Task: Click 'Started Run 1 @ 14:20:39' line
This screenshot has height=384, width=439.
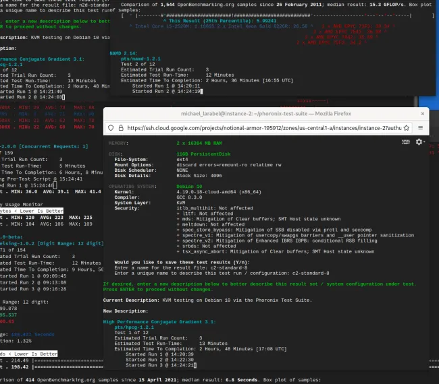Action: coord(159,354)
